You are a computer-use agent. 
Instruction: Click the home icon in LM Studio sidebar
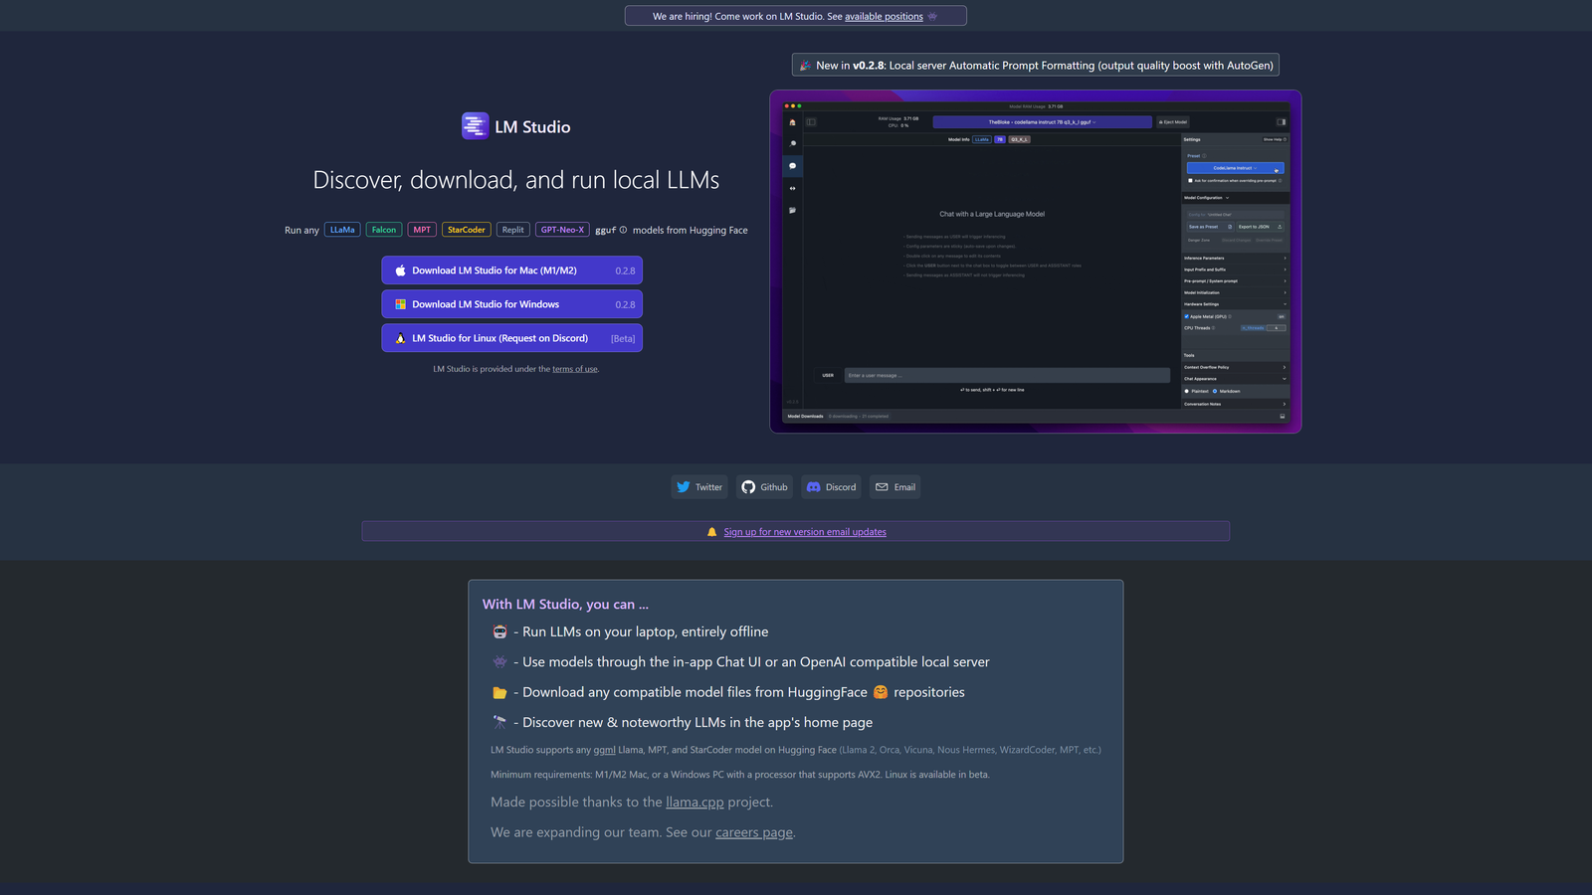(x=793, y=122)
